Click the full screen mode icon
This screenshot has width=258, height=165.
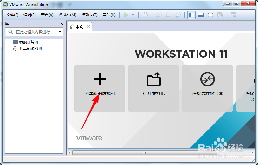coord(210,15)
